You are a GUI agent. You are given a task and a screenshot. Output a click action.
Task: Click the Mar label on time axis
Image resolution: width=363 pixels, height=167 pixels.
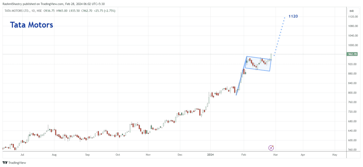(x=276, y=154)
